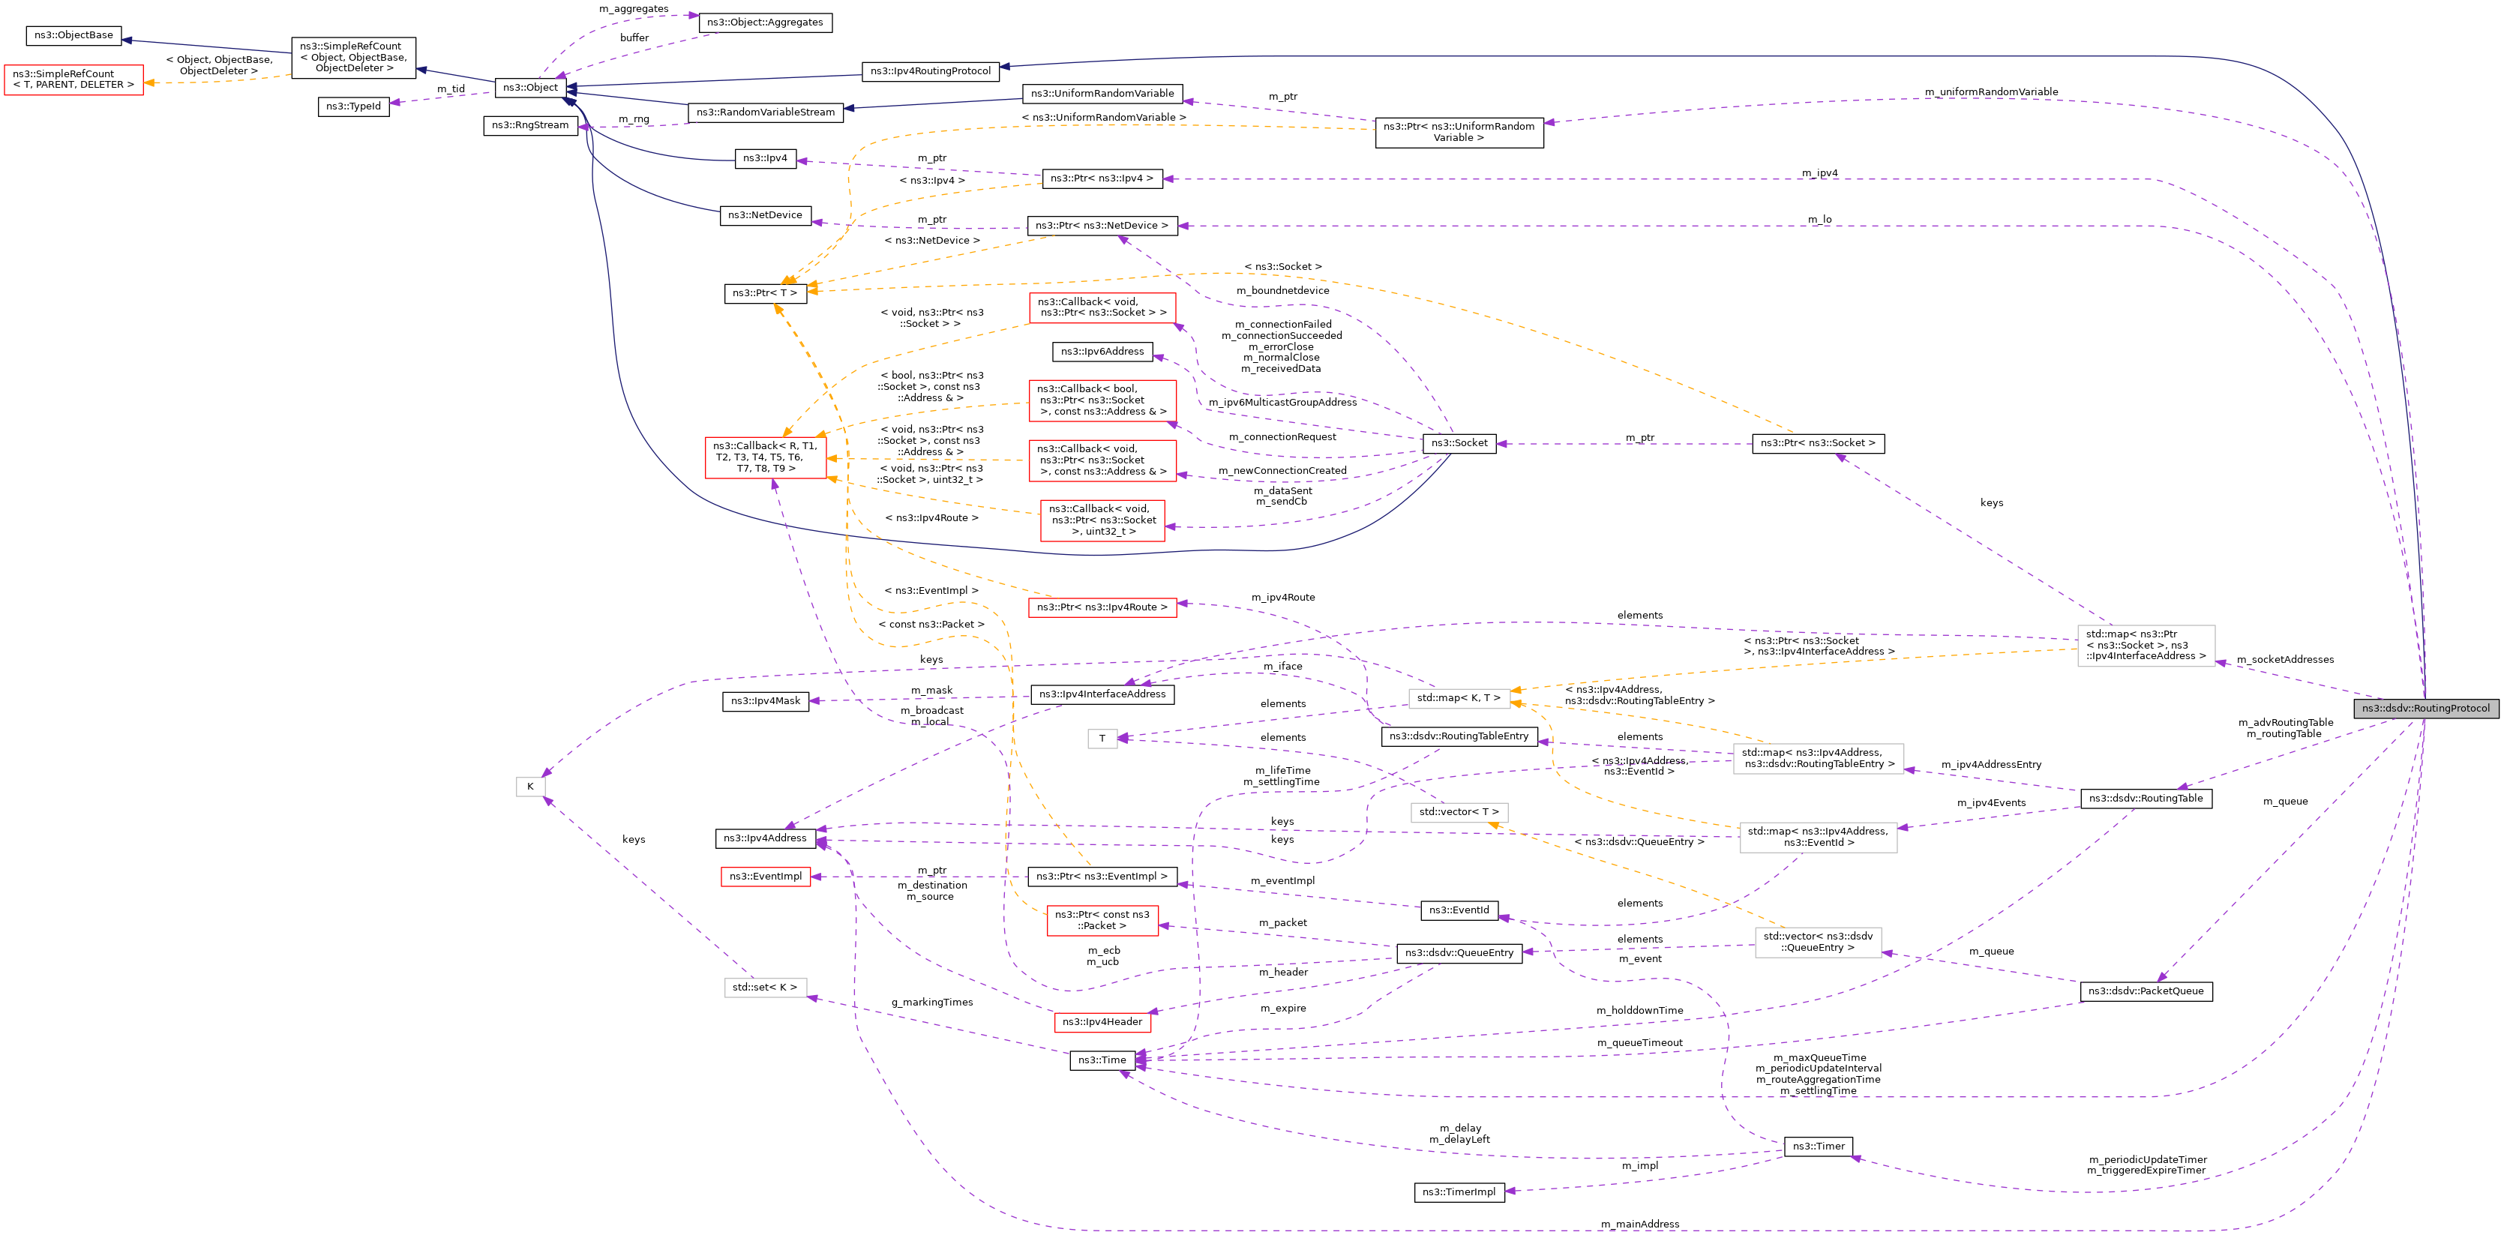Open Callback< bool, Ptr<Socket>, const Address & > node
Image resolution: width=2504 pixels, height=1235 pixels.
point(1102,400)
